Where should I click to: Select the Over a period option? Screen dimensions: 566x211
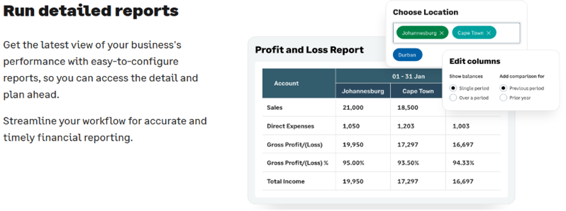[453, 98]
